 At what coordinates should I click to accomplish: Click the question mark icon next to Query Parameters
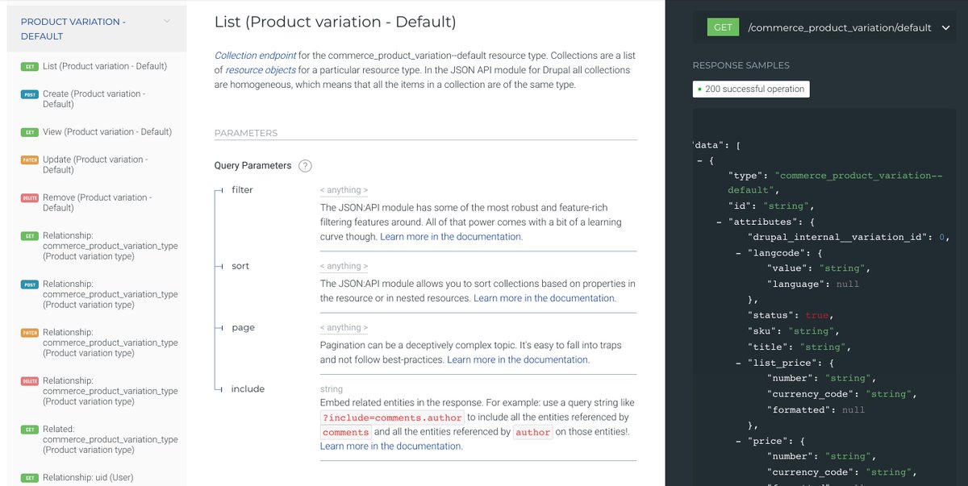(x=305, y=166)
